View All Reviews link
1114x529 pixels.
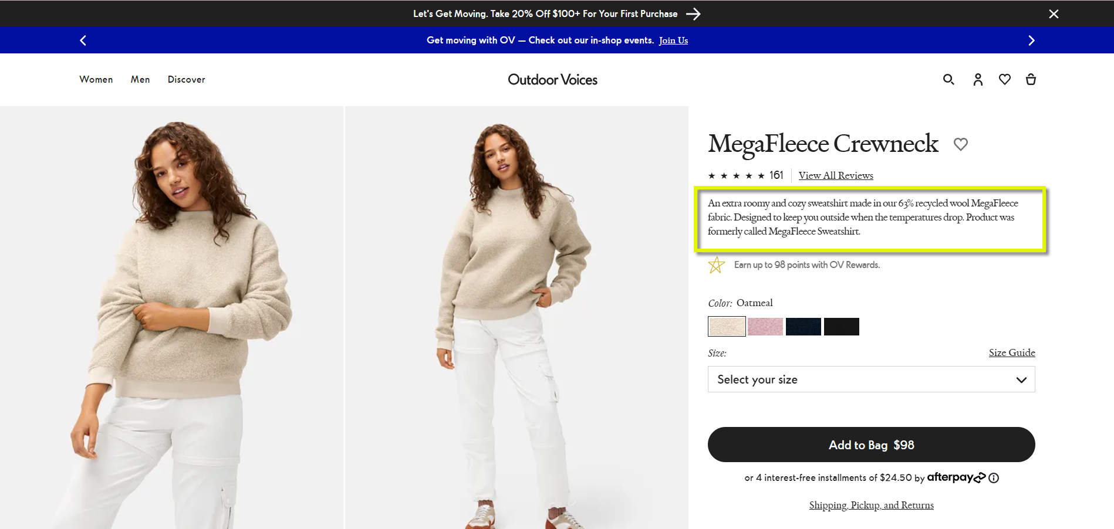click(836, 175)
